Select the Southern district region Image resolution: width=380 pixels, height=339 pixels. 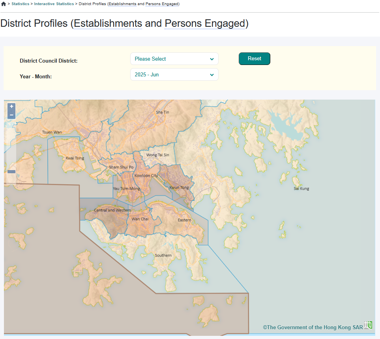pos(163,255)
